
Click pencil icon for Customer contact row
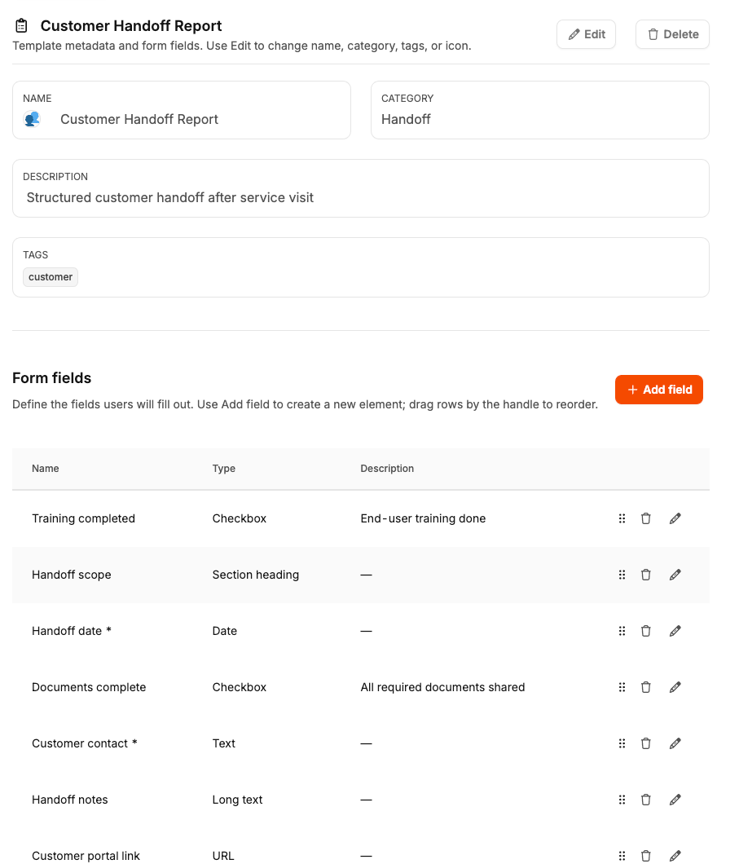coord(675,743)
